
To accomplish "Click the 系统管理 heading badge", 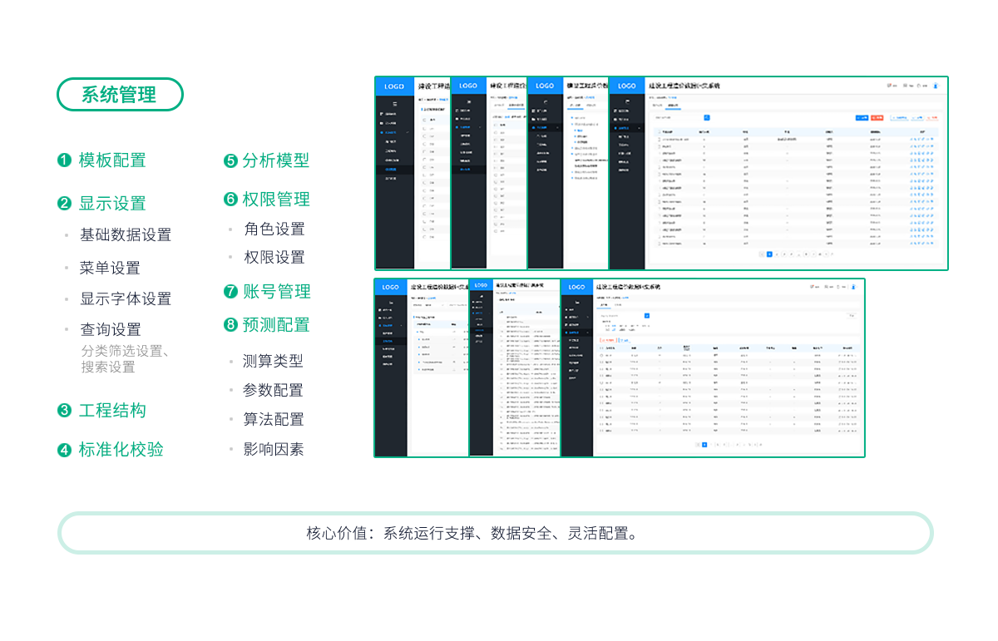I will [x=119, y=95].
